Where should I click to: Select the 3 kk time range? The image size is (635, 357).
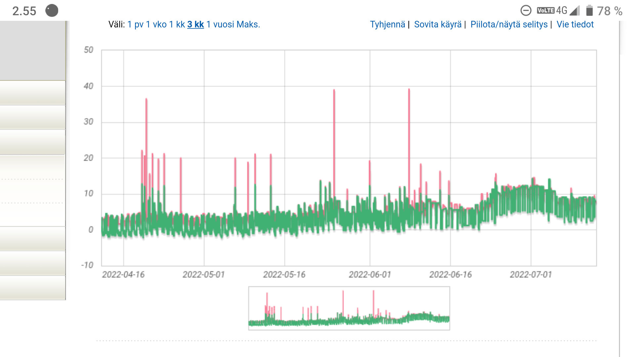tap(195, 24)
